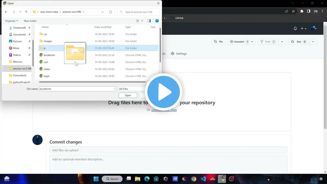Open the Chrome profile avatar
Viewport: 327px width, 184px height.
tap(316, 11)
